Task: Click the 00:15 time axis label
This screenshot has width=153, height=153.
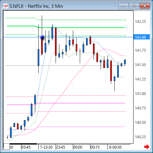Action: (x=95, y=147)
